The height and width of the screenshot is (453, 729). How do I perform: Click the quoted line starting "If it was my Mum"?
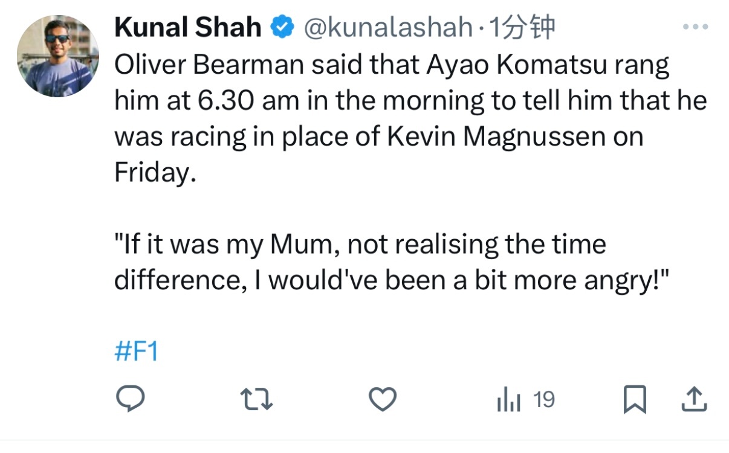360,245
